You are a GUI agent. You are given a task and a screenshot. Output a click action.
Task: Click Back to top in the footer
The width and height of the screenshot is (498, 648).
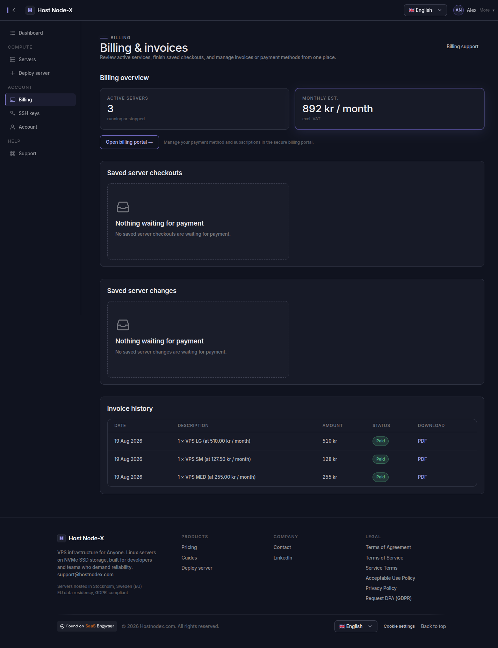click(433, 626)
